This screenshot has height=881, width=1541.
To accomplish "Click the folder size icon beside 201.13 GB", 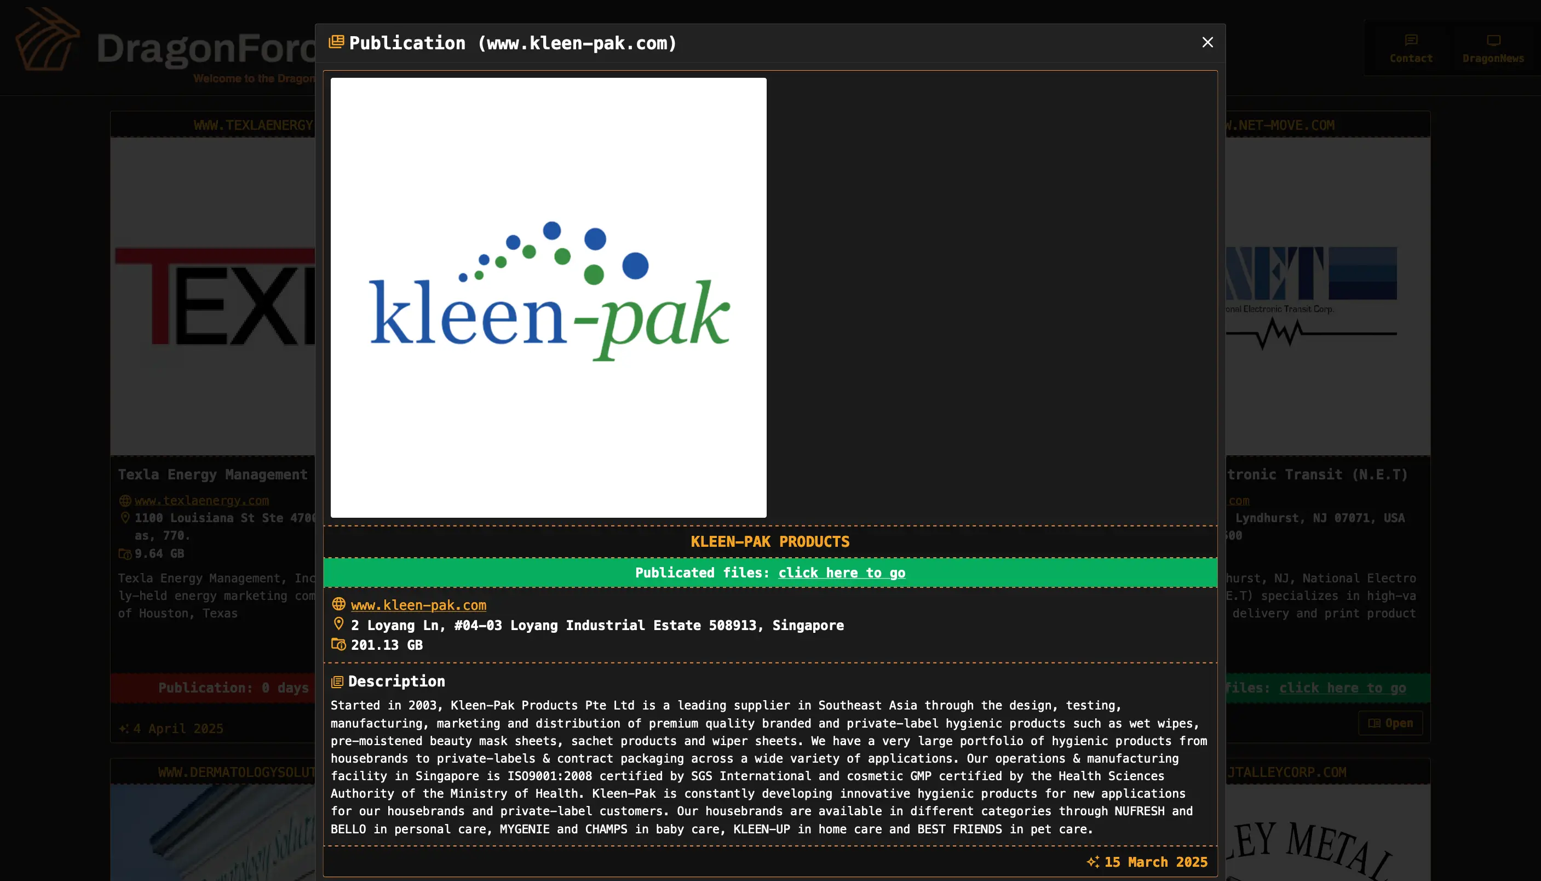I will (338, 644).
